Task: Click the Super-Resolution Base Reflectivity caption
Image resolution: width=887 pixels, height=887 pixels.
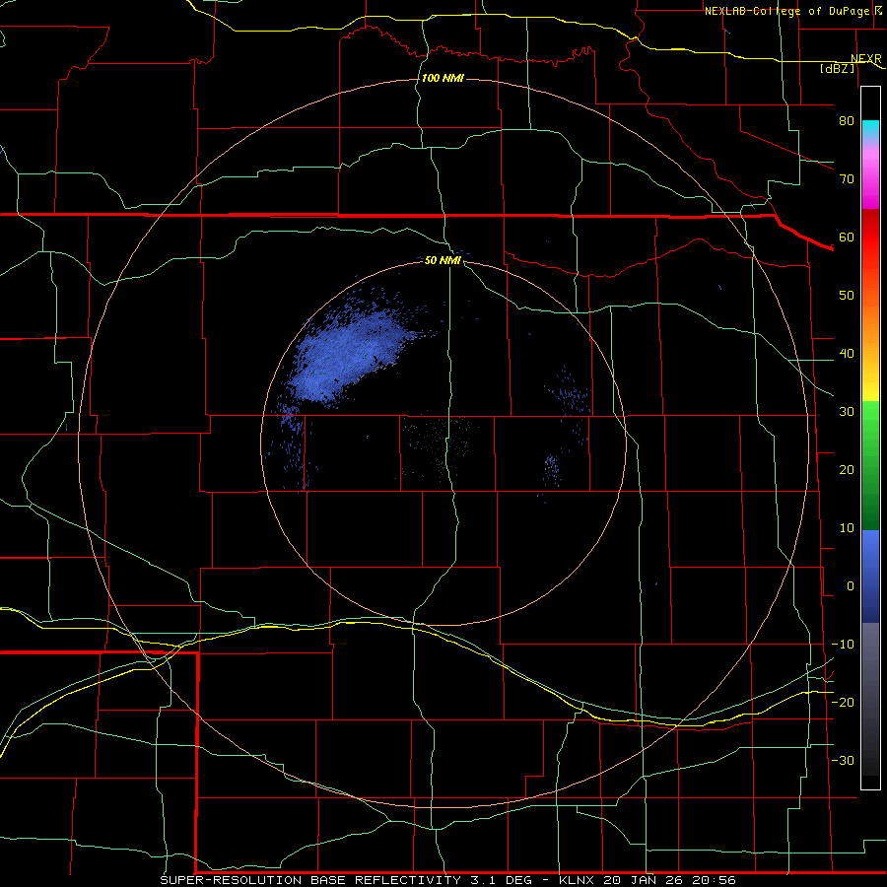Action: pyautogui.click(x=448, y=880)
